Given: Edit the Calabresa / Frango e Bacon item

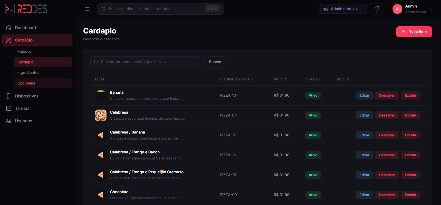Looking at the screenshot, I should pos(364,155).
